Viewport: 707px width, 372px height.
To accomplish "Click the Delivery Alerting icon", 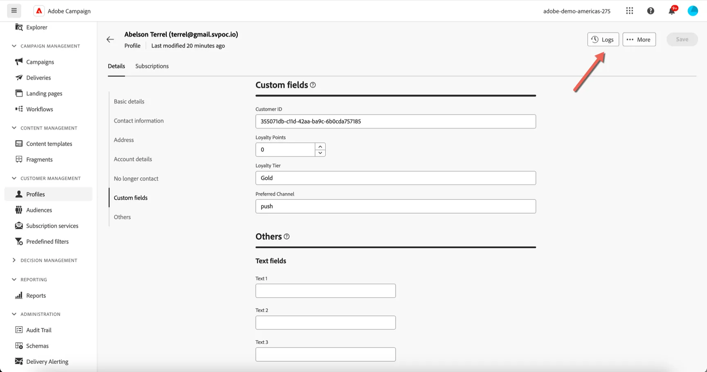I will [19, 361].
